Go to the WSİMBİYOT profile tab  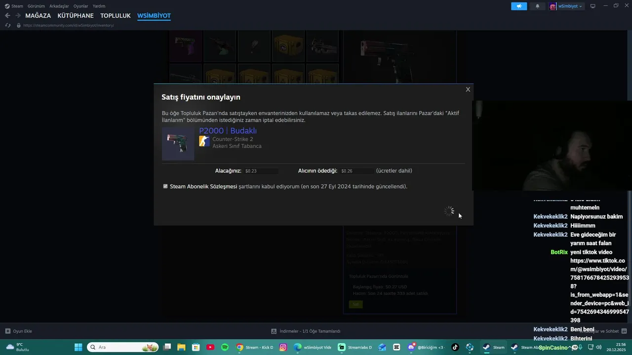pos(154,16)
